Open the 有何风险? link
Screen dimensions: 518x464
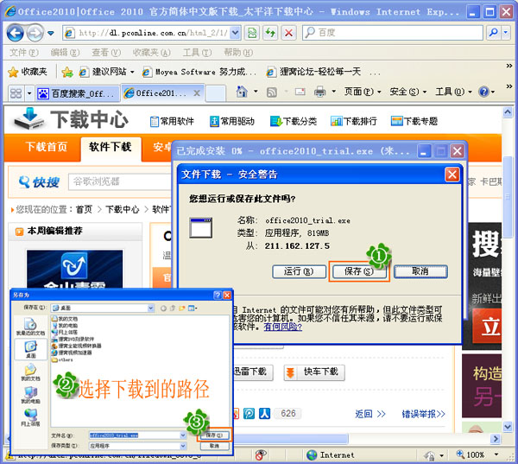pos(283,327)
